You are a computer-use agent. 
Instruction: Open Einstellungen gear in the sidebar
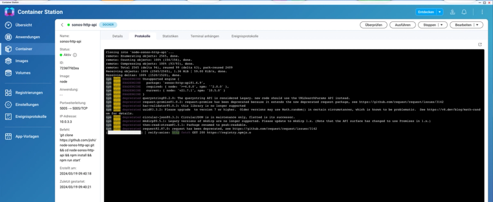(9, 105)
